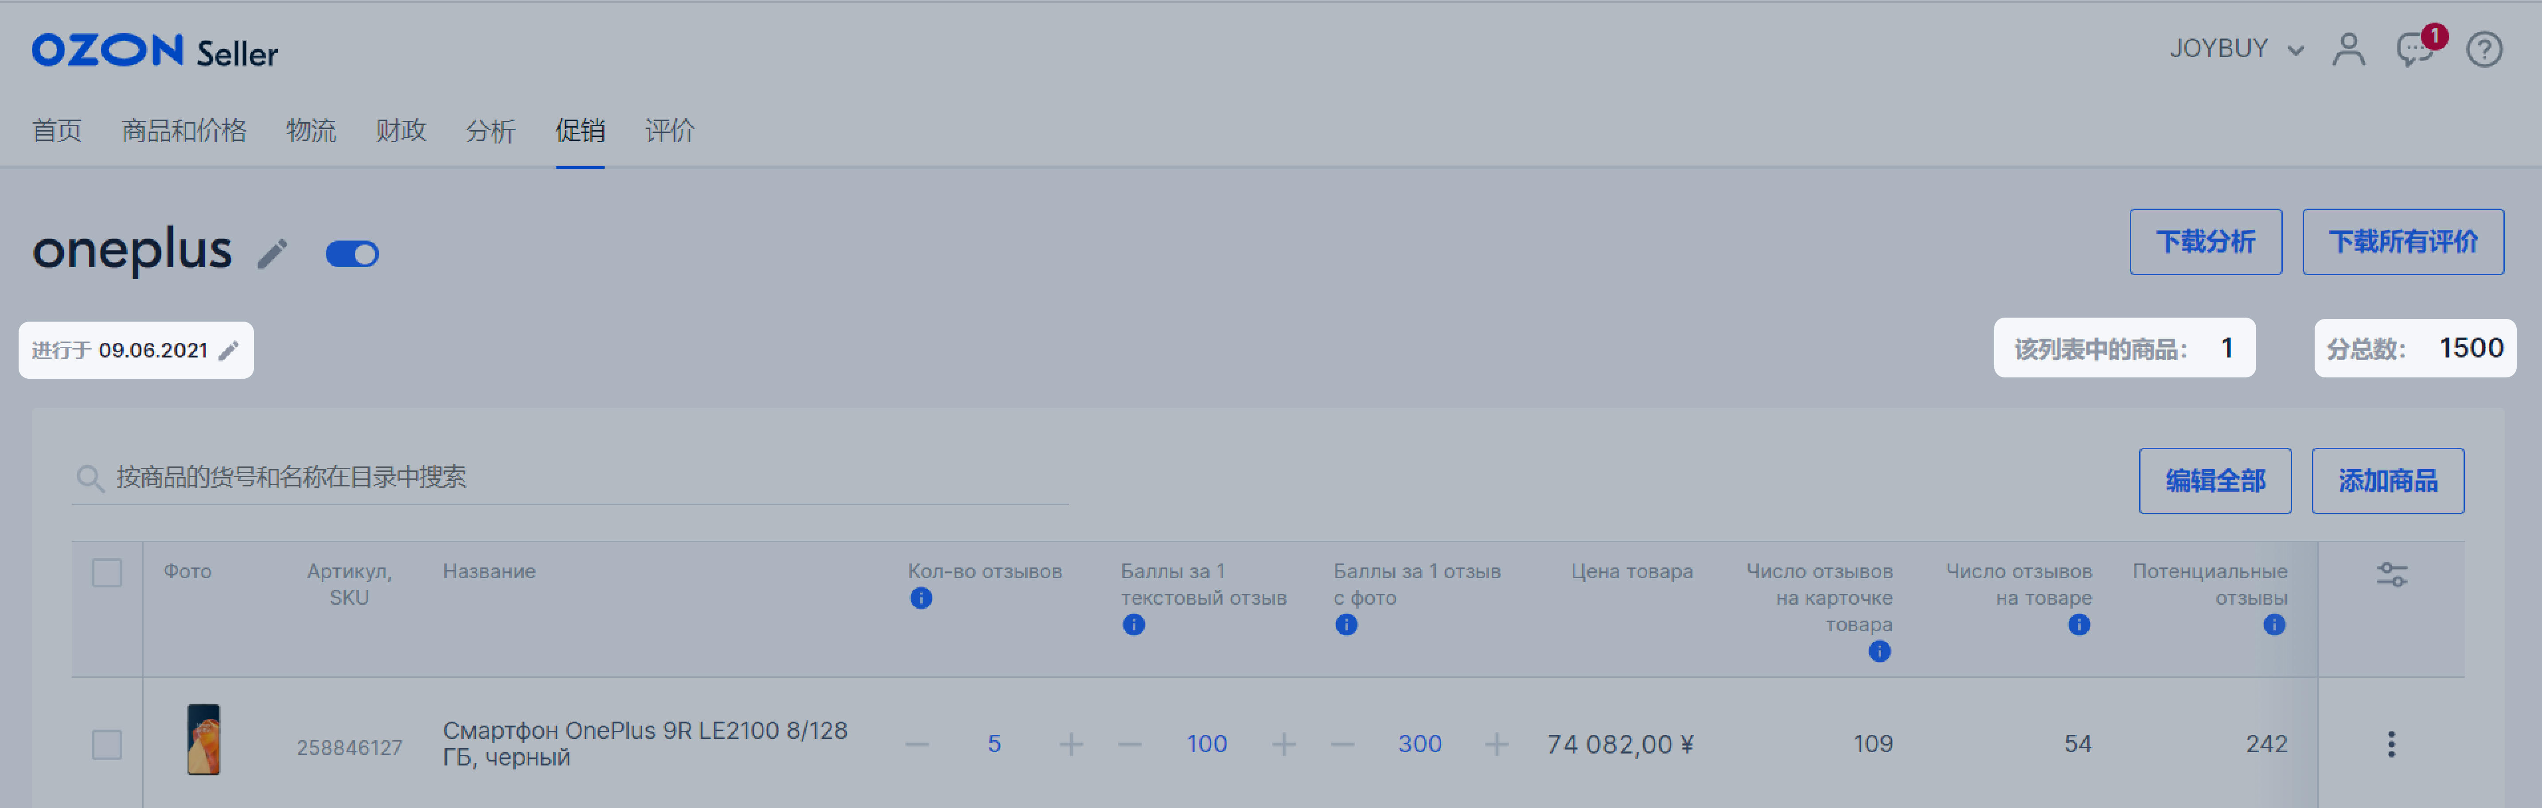Decrease review count minus button

point(917,744)
